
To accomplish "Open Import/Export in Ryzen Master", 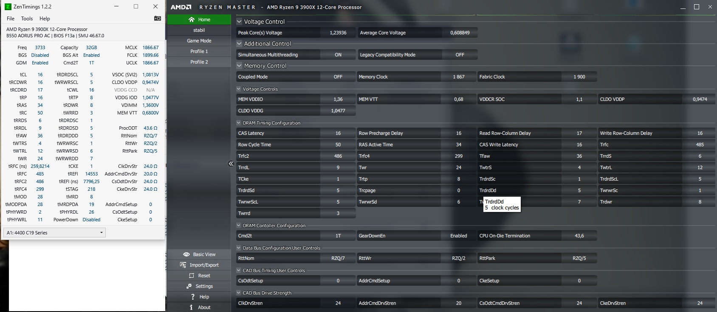I will 199,265.
